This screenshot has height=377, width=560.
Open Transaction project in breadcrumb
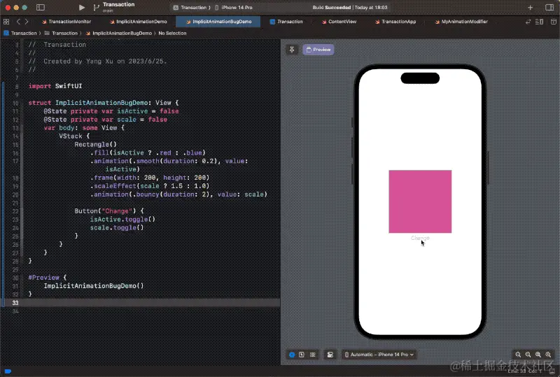click(x=20, y=33)
